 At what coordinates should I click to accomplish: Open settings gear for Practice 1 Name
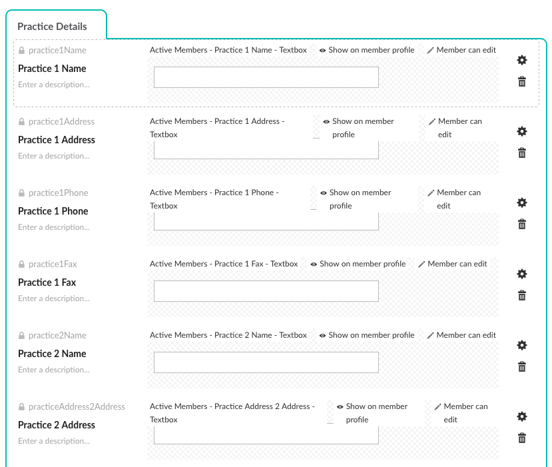pyautogui.click(x=522, y=60)
